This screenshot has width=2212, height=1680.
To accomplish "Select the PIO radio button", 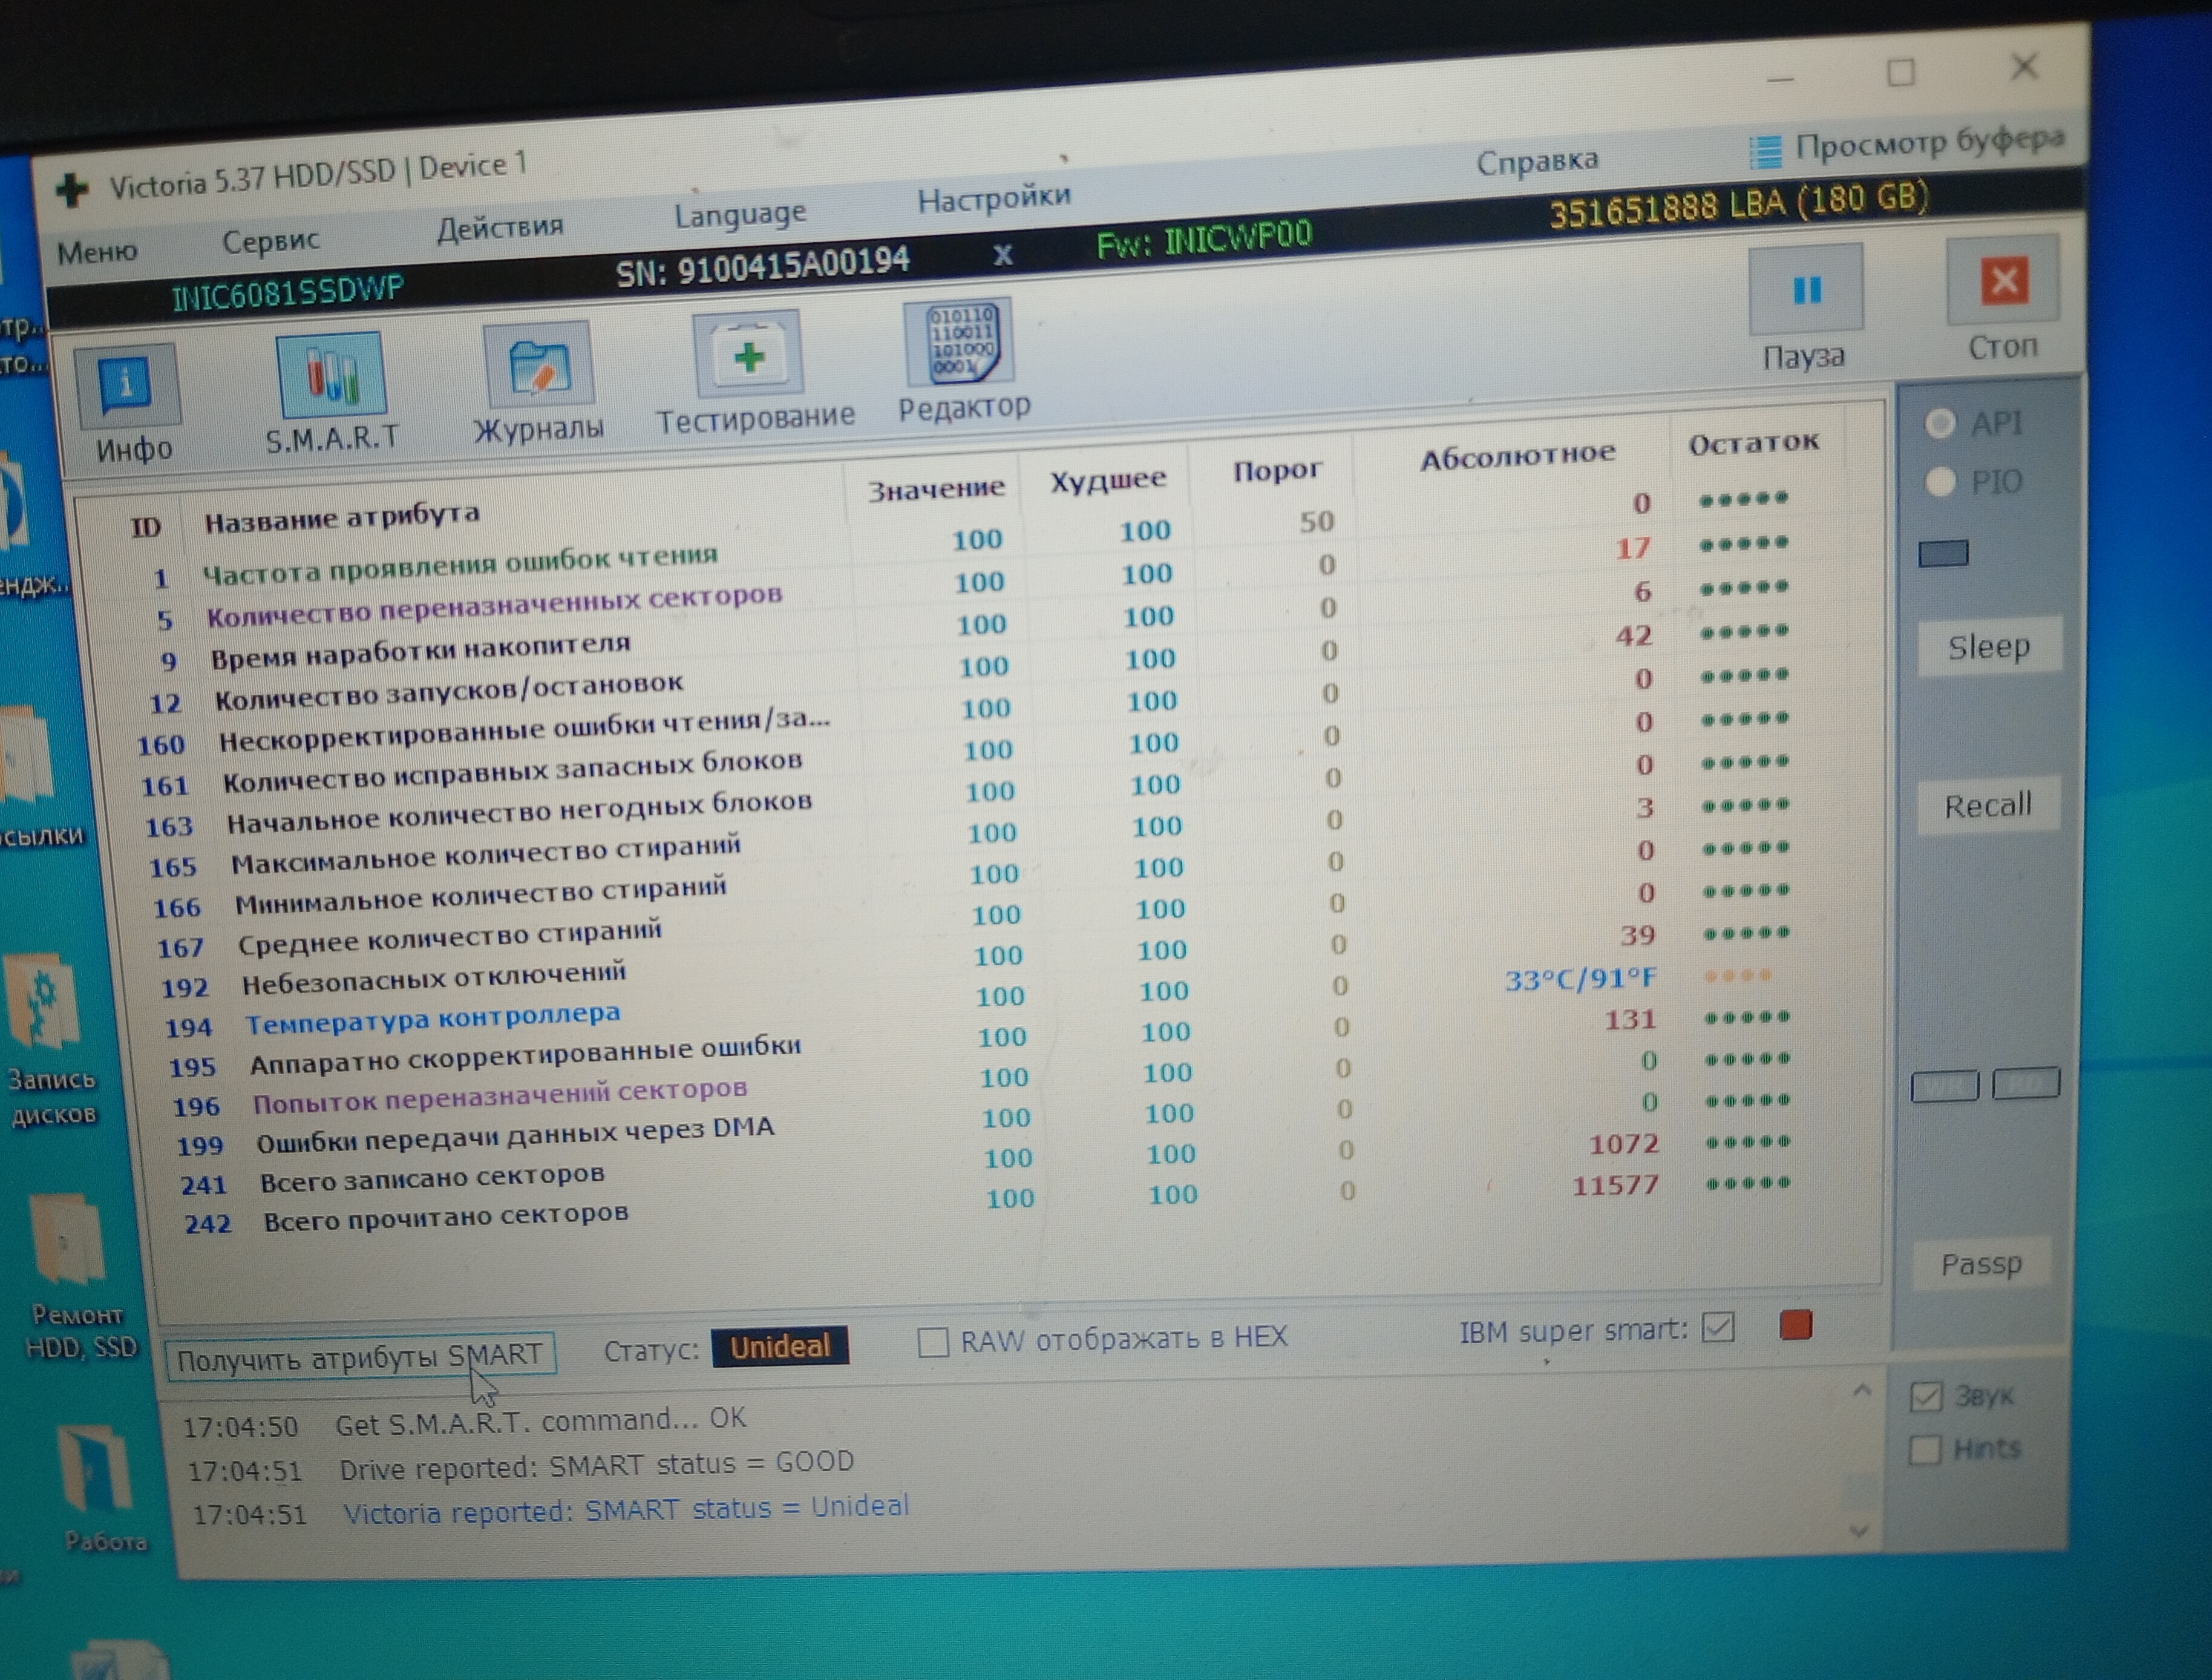I will 1940,483.
